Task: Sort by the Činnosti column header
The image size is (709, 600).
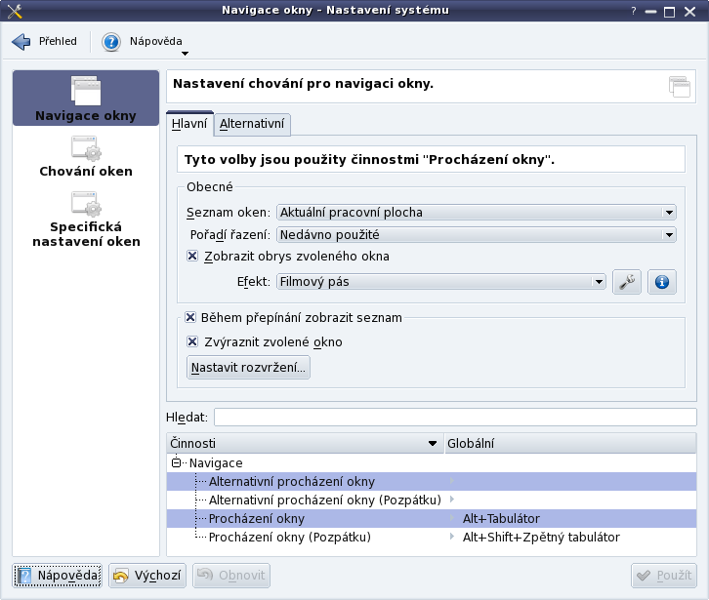Action: [306, 443]
